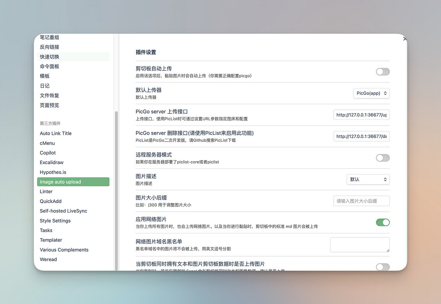Click 网络图片域名黑名单 text area

[x=360, y=245]
